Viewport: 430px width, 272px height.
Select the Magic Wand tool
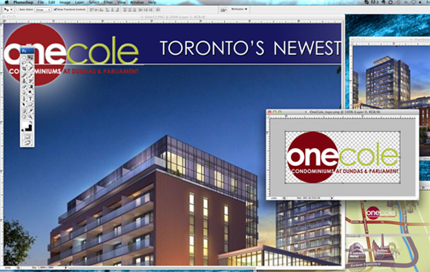coord(30,63)
